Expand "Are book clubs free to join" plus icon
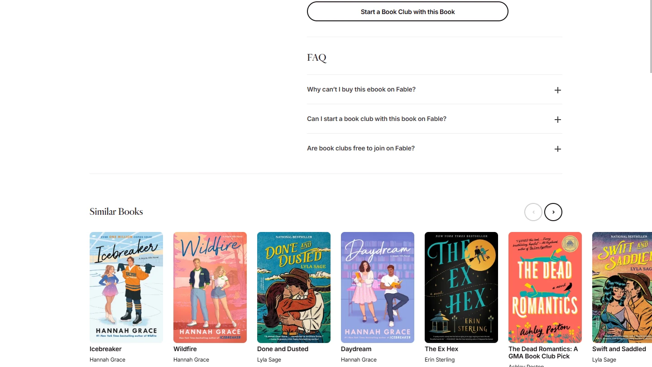This screenshot has width=652, height=367. (557, 149)
